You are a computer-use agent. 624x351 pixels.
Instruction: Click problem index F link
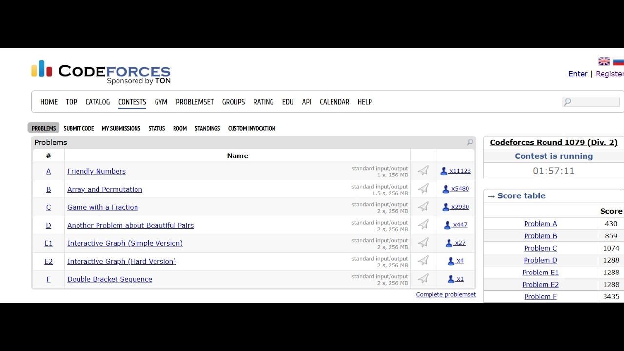point(48,279)
